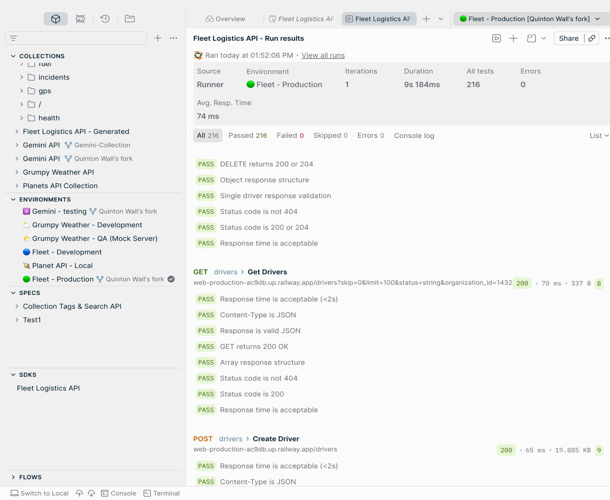Click the health folder icon
Viewport: 610px width, 500px height.
(x=31, y=118)
